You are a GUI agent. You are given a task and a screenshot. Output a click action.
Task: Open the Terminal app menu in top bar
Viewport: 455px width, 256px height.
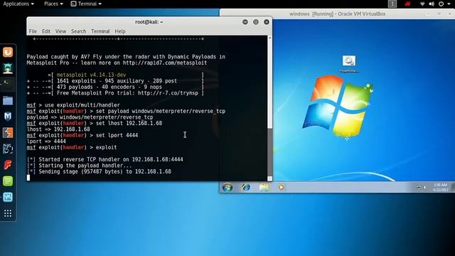tap(86, 4)
